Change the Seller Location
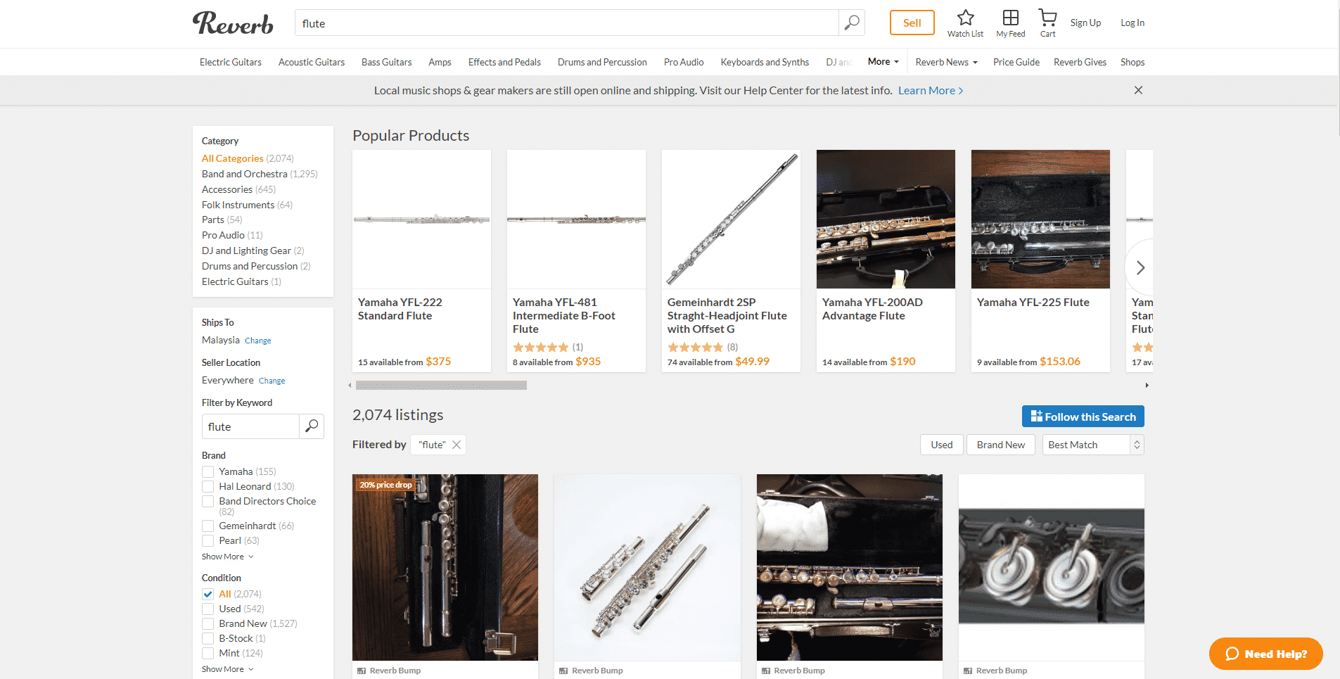The height and width of the screenshot is (679, 1340). (272, 381)
